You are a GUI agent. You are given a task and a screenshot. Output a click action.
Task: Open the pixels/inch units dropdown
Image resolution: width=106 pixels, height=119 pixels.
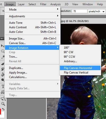(97, 11)
